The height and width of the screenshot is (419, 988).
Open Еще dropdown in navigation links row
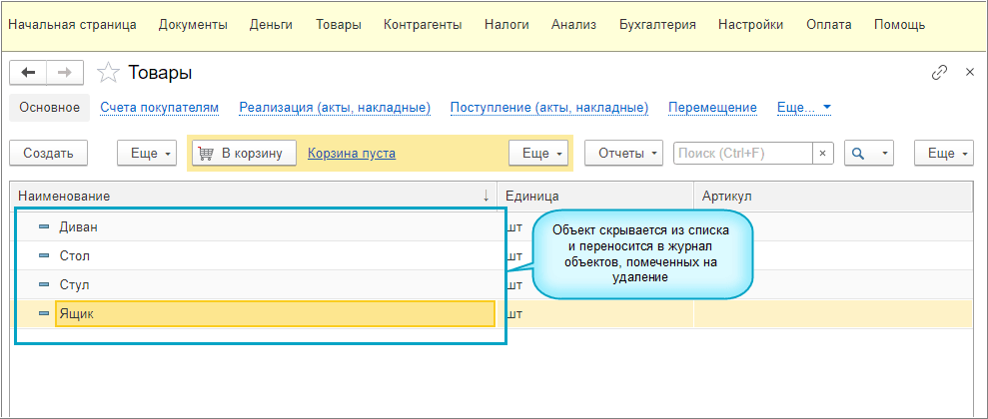[804, 108]
